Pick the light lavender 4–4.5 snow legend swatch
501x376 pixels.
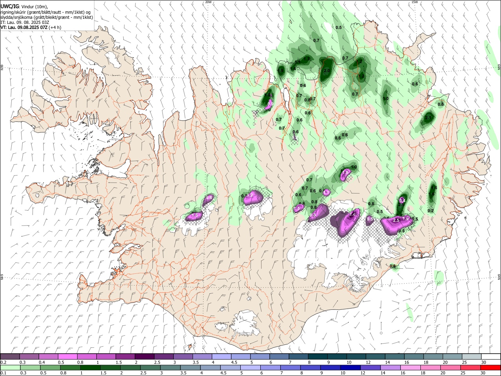point(221,357)
